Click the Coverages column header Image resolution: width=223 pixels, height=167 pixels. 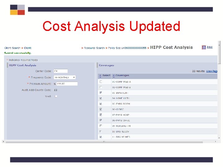tap(122, 75)
